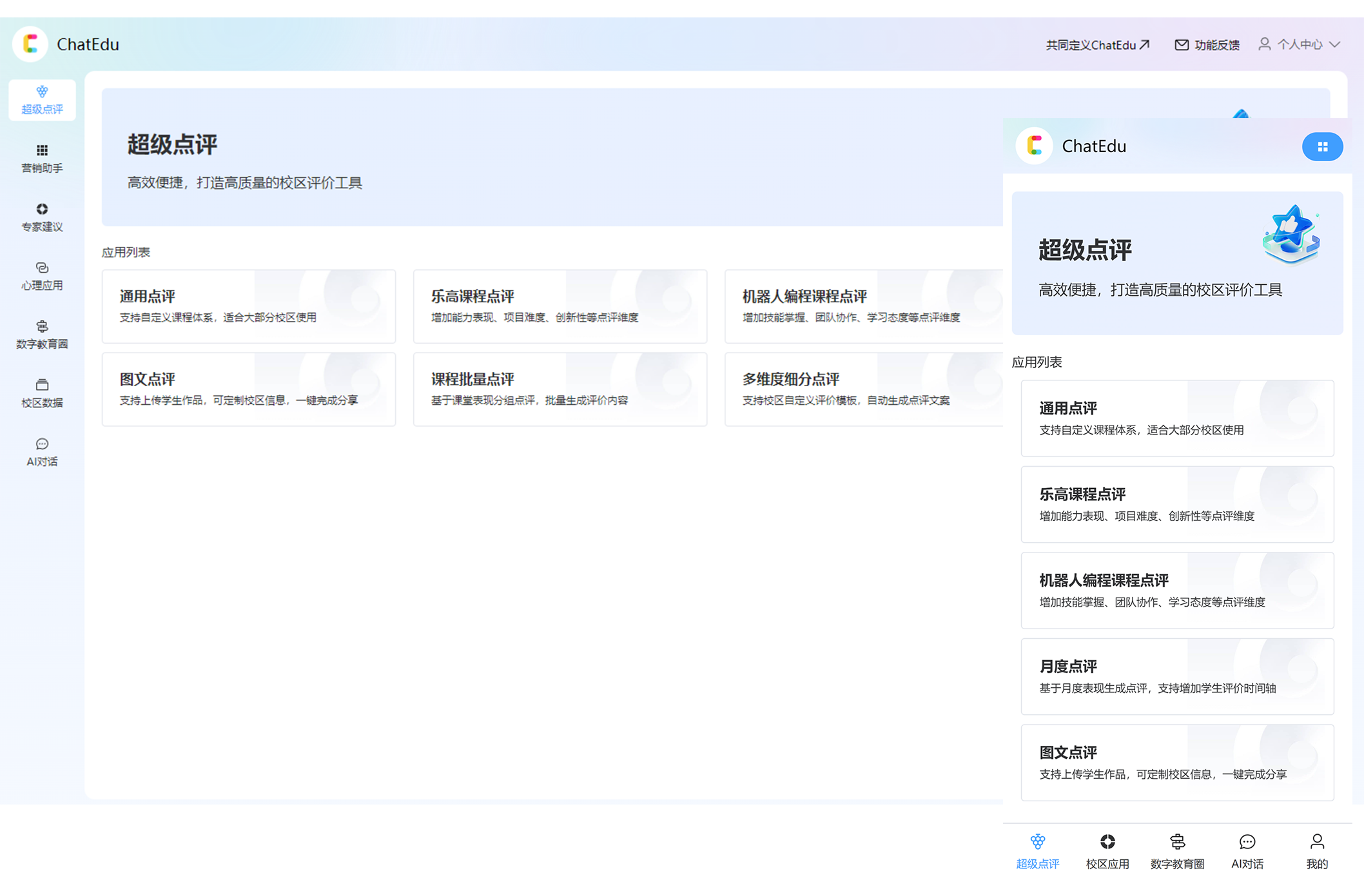Click the ChatEdu logo top left
The image size is (1364, 889).
click(30, 44)
